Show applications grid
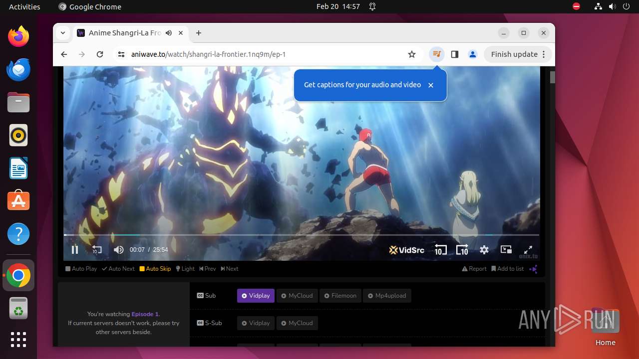The width and height of the screenshot is (639, 359). pos(18,340)
